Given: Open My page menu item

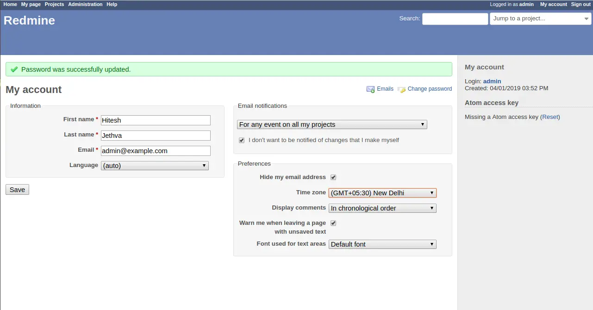Looking at the screenshot, I should point(31,4).
